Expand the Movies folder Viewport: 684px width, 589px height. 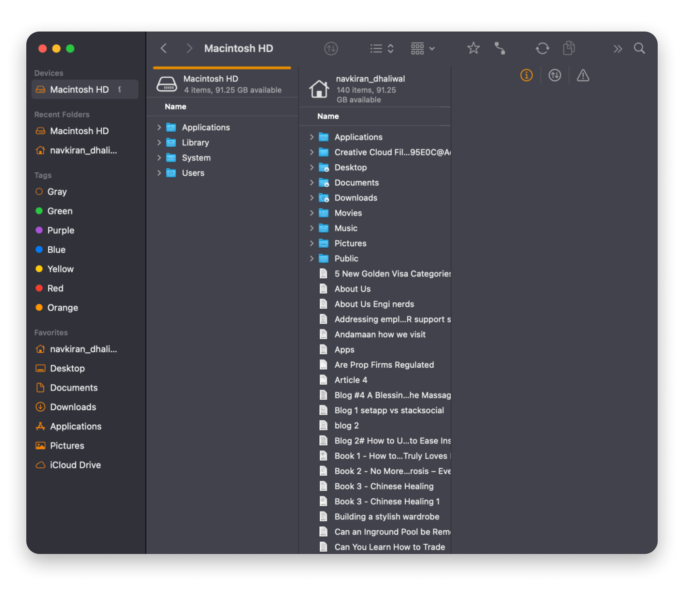click(312, 213)
